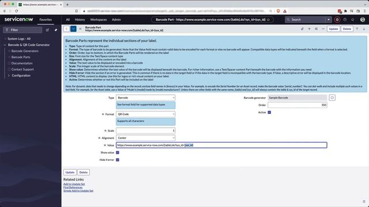
Task: Go to previous record with up arrow
Action: pos(357,29)
